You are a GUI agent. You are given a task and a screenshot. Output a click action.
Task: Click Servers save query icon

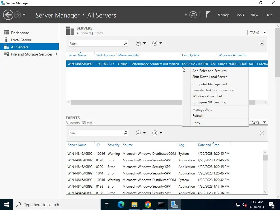point(155,43)
